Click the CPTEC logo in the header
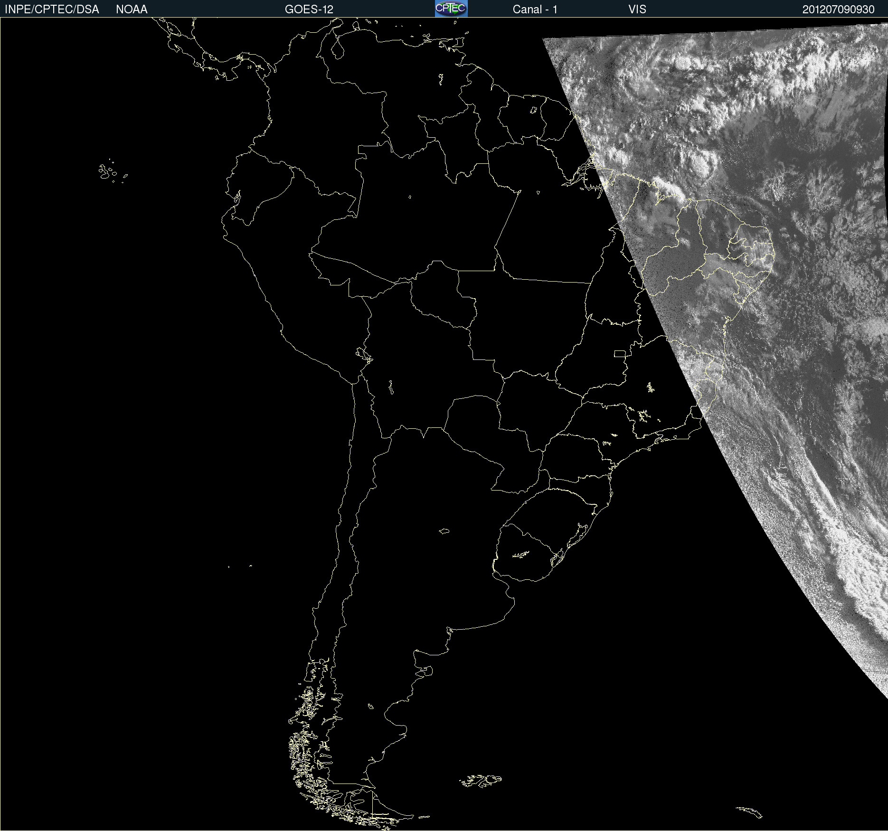This screenshot has width=888, height=831. coord(451,9)
